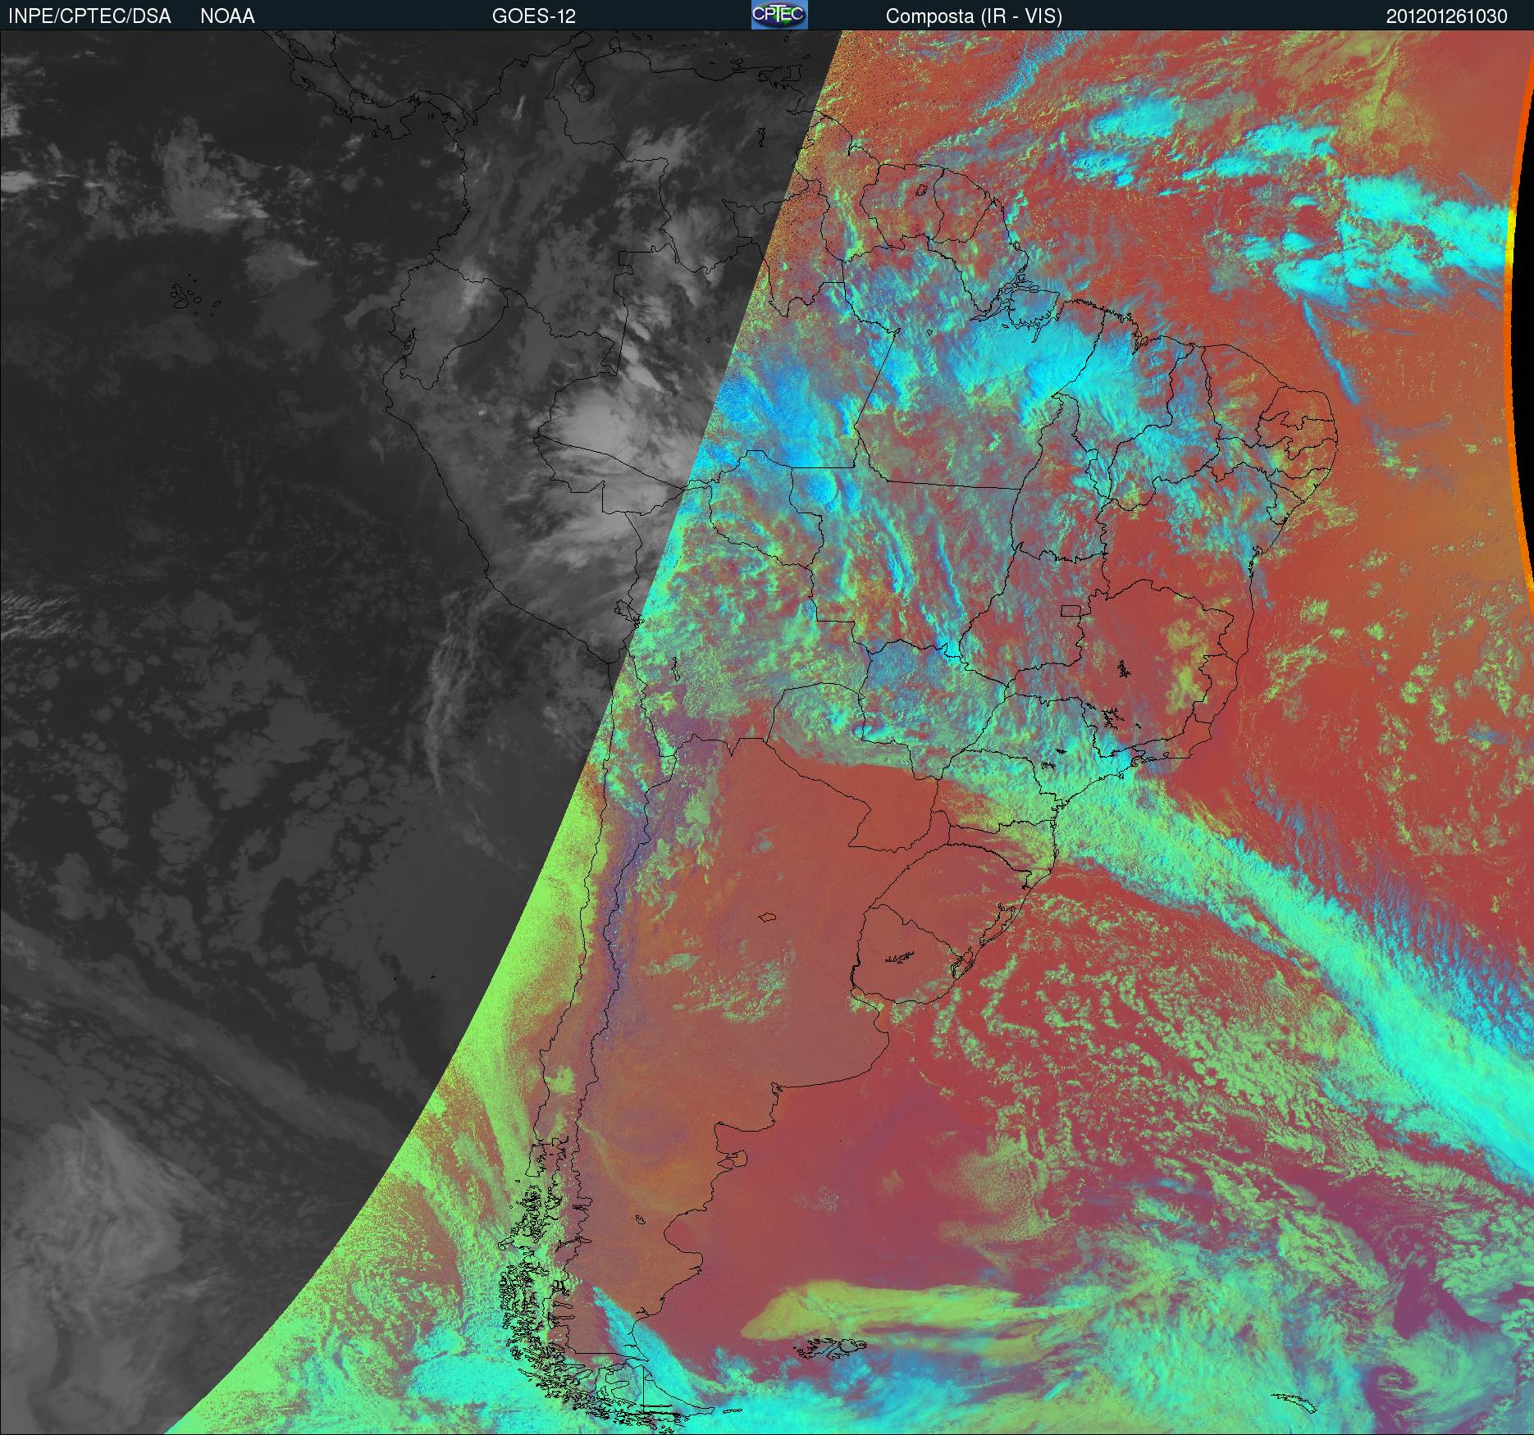Viewport: 1534px width, 1435px height.
Task: Click the NOAA label
Action: pyautogui.click(x=227, y=16)
